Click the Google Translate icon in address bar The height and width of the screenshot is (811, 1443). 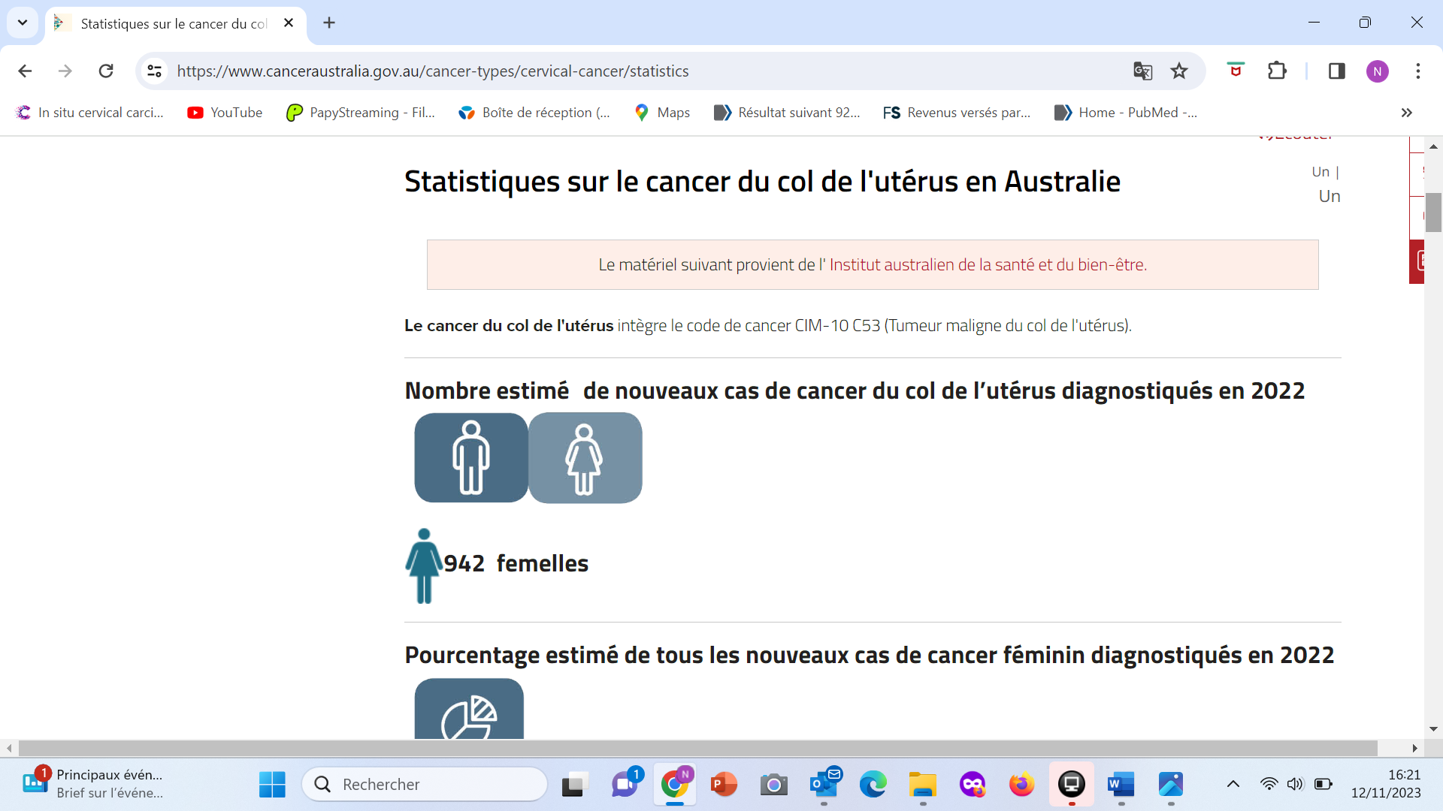pyautogui.click(x=1142, y=71)
